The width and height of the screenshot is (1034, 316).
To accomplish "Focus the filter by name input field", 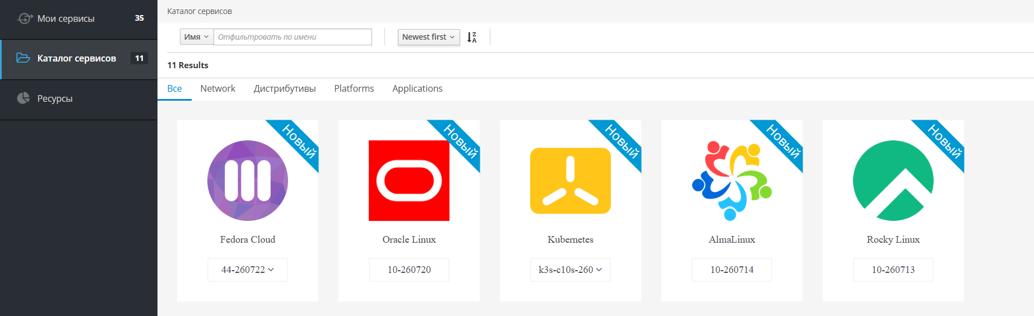I will pos(293,37).
